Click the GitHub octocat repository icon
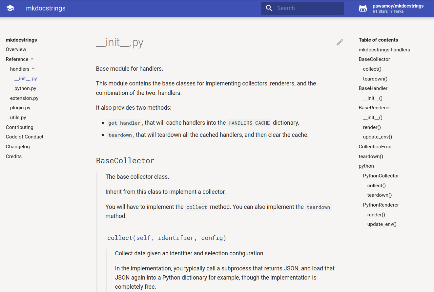The image size is (434, 292). 363,9
